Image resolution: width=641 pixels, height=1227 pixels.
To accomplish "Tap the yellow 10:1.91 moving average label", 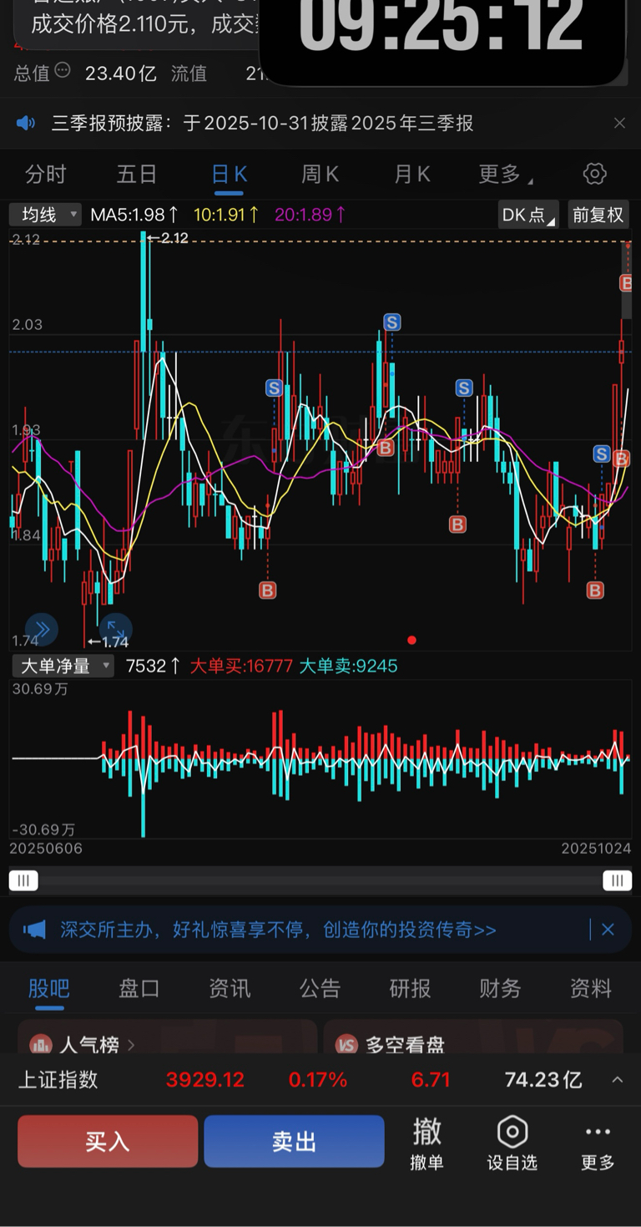I will pyautogui.click(x=227, y=215).
